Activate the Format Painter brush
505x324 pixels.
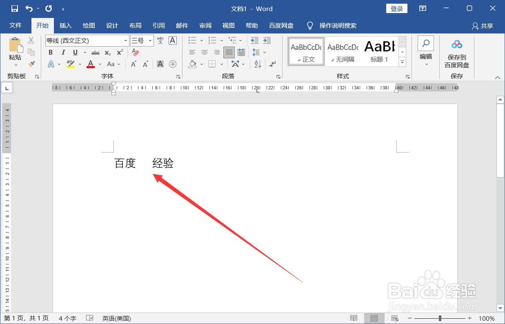click(31, 64)
